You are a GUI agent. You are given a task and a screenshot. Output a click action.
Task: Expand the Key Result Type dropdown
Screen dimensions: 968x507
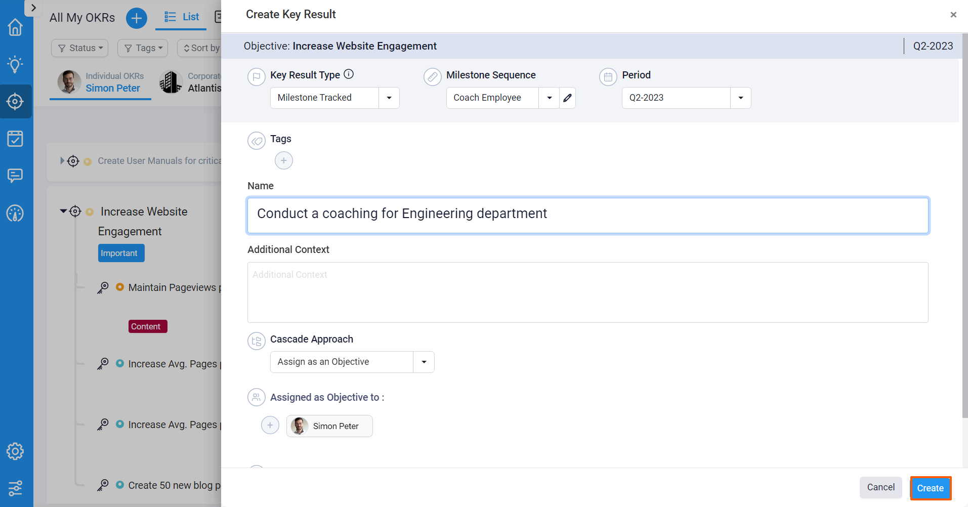389,98
